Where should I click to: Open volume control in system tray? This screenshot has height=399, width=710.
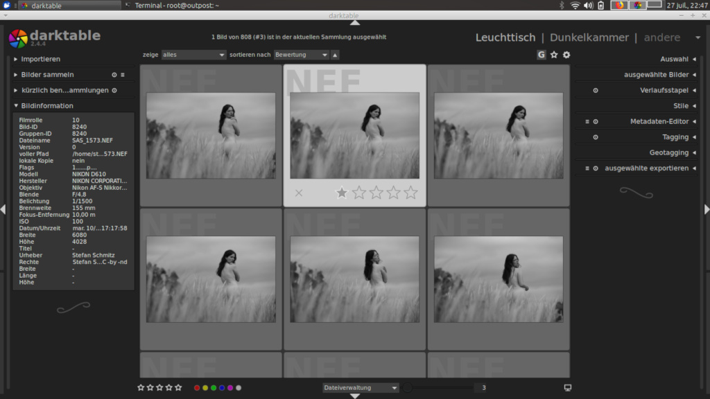click(x=588, y=6)
